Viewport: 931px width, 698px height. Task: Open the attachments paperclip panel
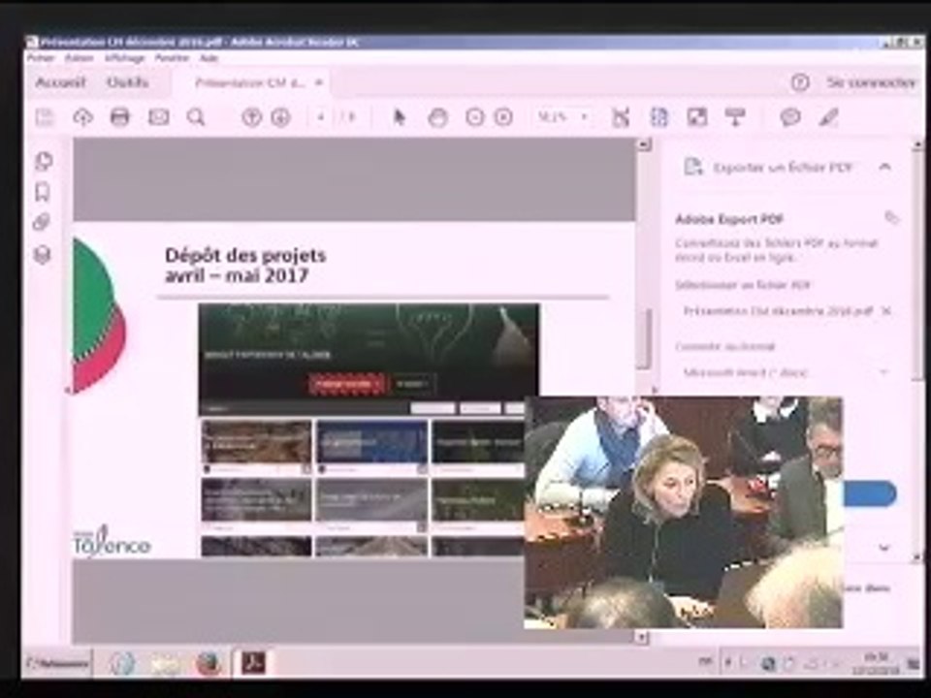click(x=42, y=223)
